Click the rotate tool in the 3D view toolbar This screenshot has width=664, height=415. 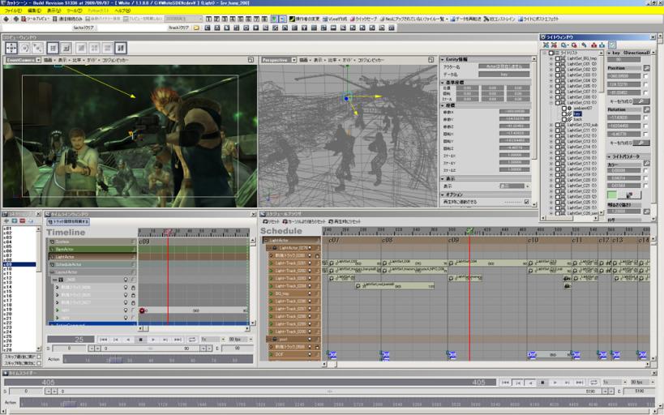tap(26, 48)
